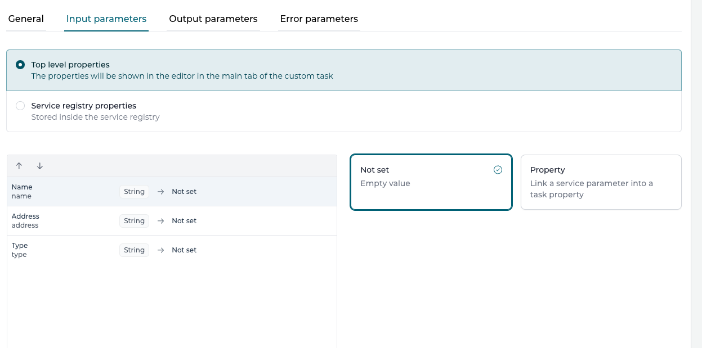702x348 pixels.
Task: Click the down arrow to reorder parameters
Action: tap(39, 166)
